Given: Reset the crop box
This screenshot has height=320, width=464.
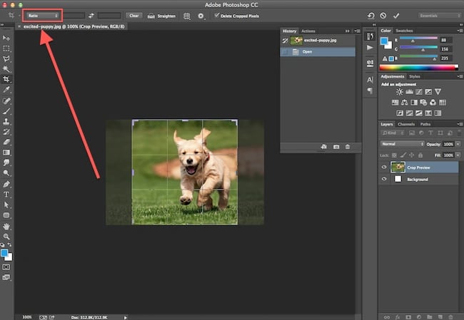Looking at the screenshot, I should (370, 15).
